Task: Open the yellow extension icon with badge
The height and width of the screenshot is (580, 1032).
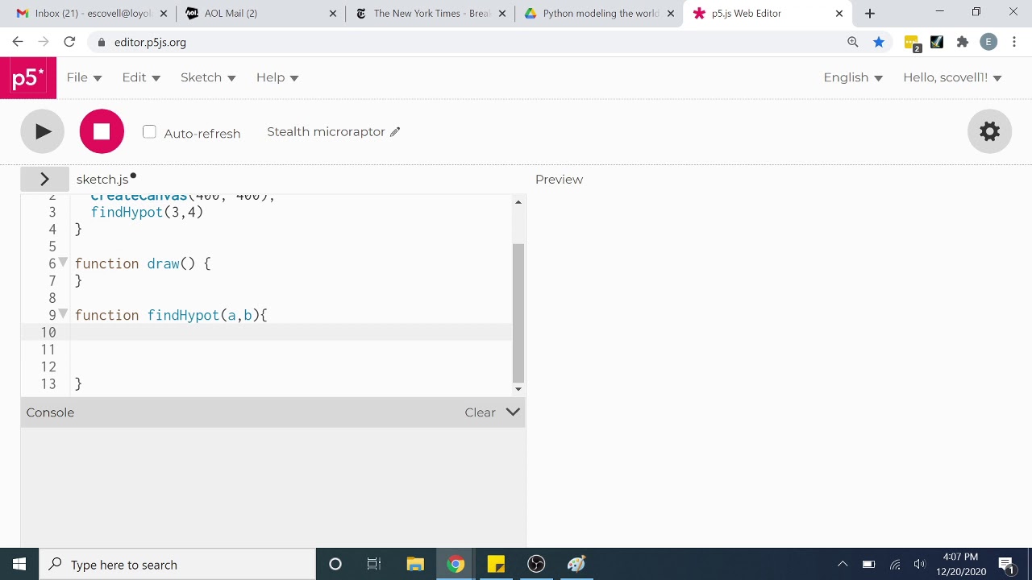Action: (x=912, y=43)
